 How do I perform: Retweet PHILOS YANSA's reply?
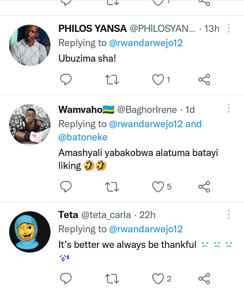(111, 80)
